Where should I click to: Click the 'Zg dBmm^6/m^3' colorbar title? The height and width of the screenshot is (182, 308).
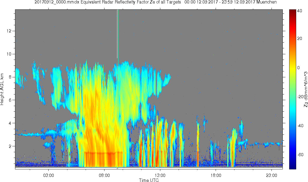pyautogui.click(x=306, y=89)
